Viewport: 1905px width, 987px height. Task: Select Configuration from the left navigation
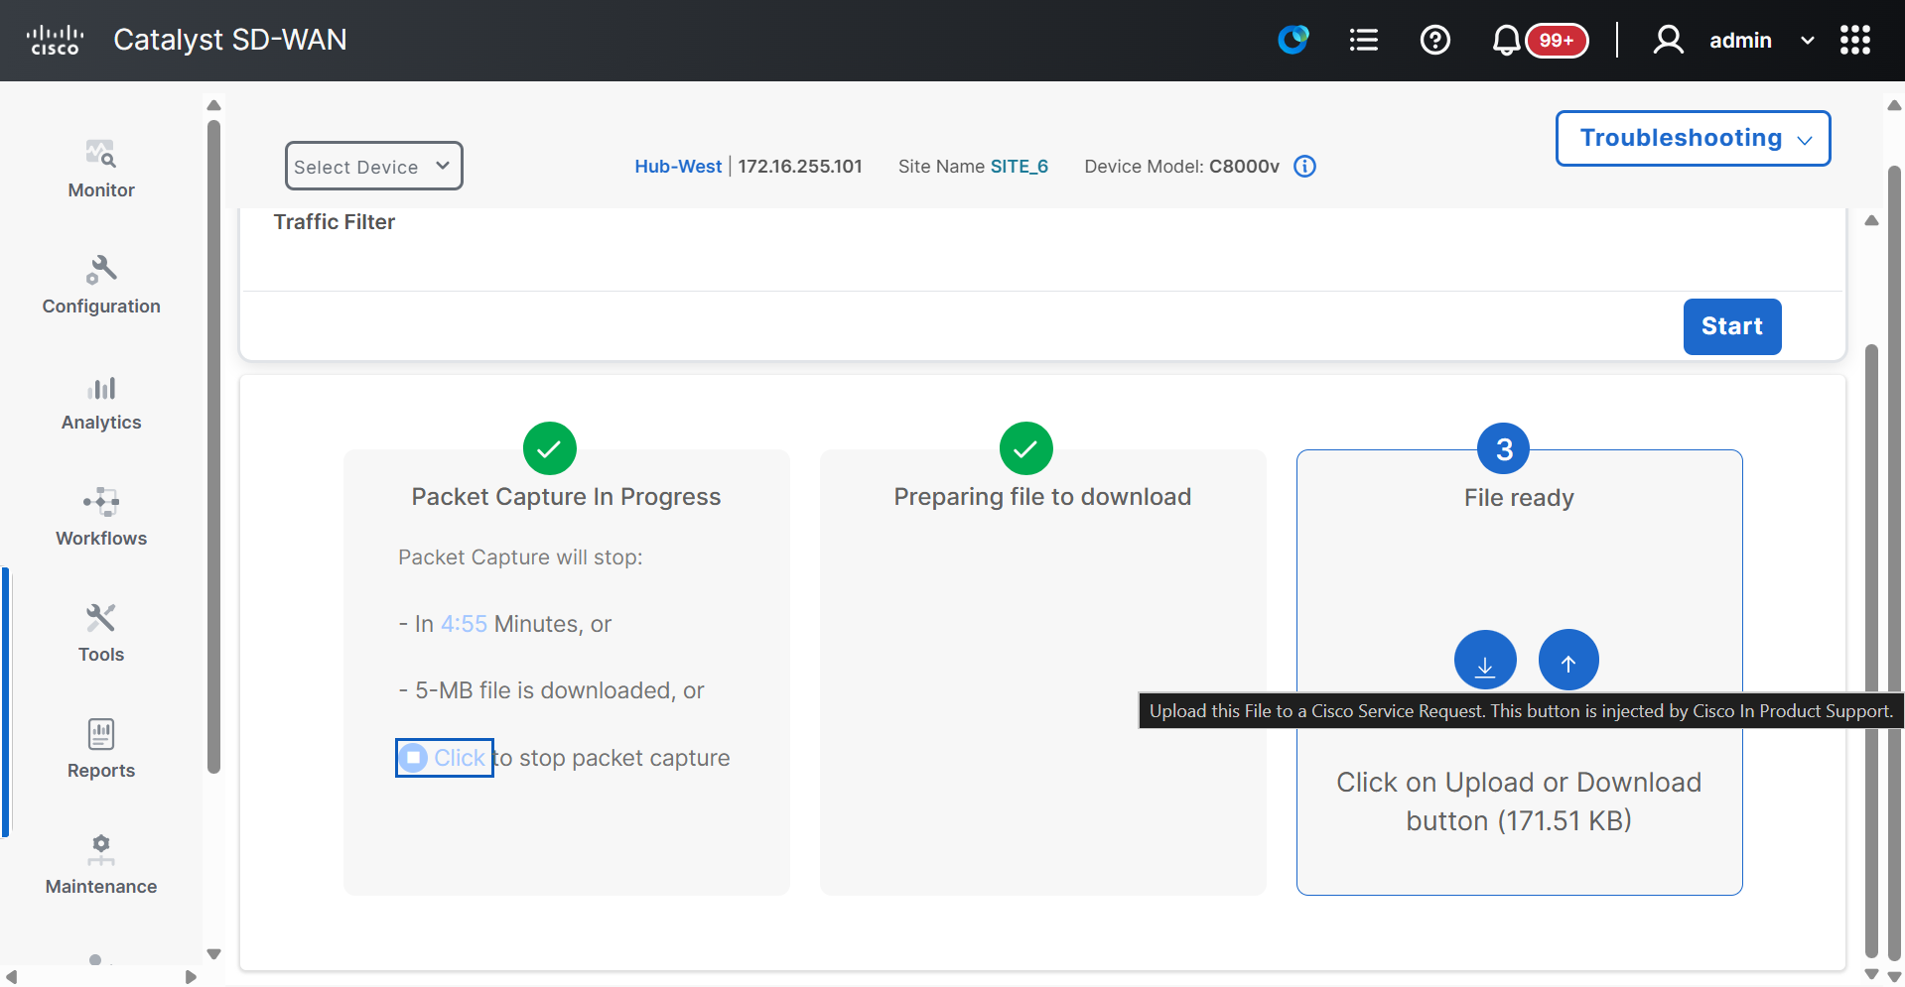[100, 285]
